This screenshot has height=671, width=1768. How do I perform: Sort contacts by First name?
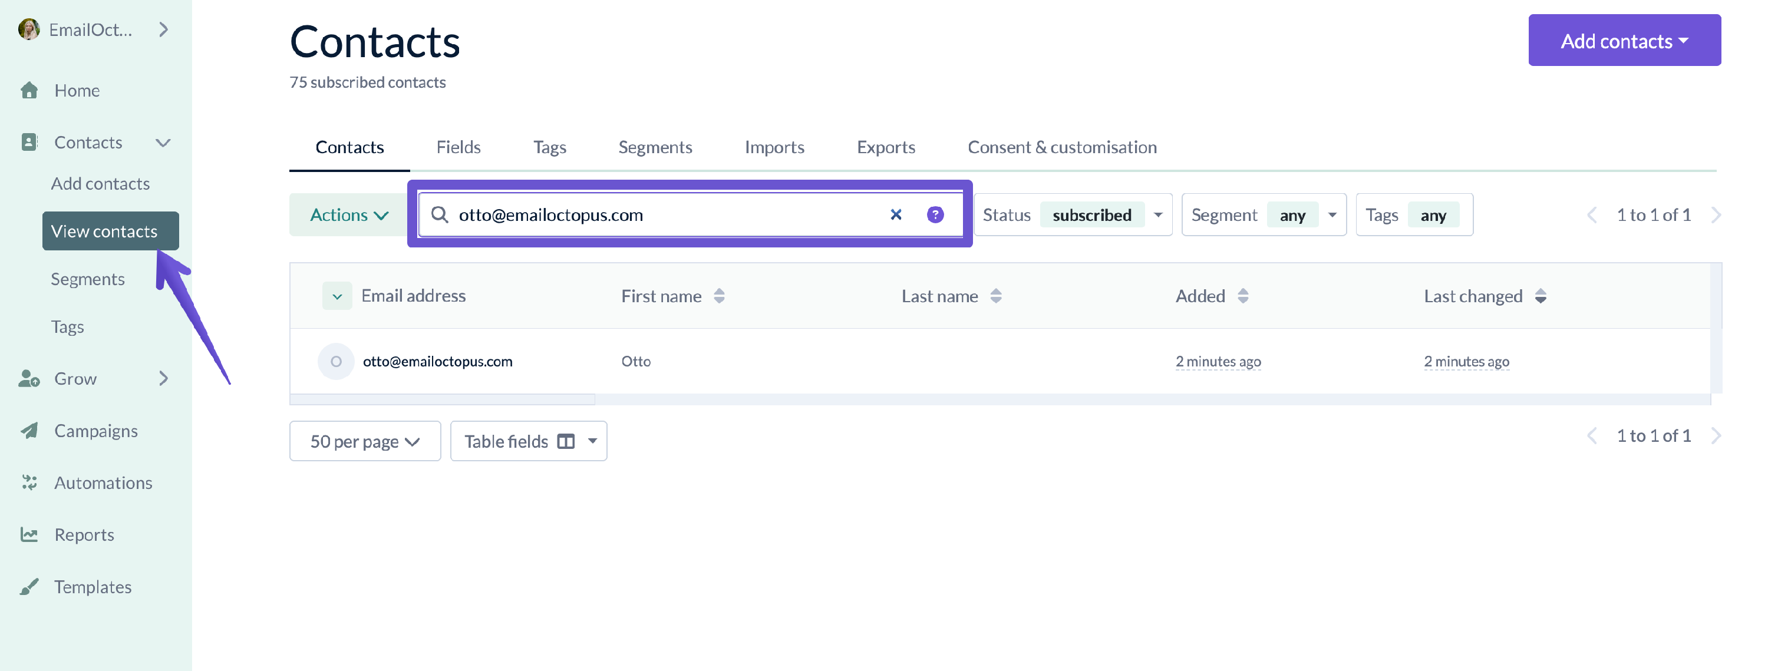click(718, 296)
